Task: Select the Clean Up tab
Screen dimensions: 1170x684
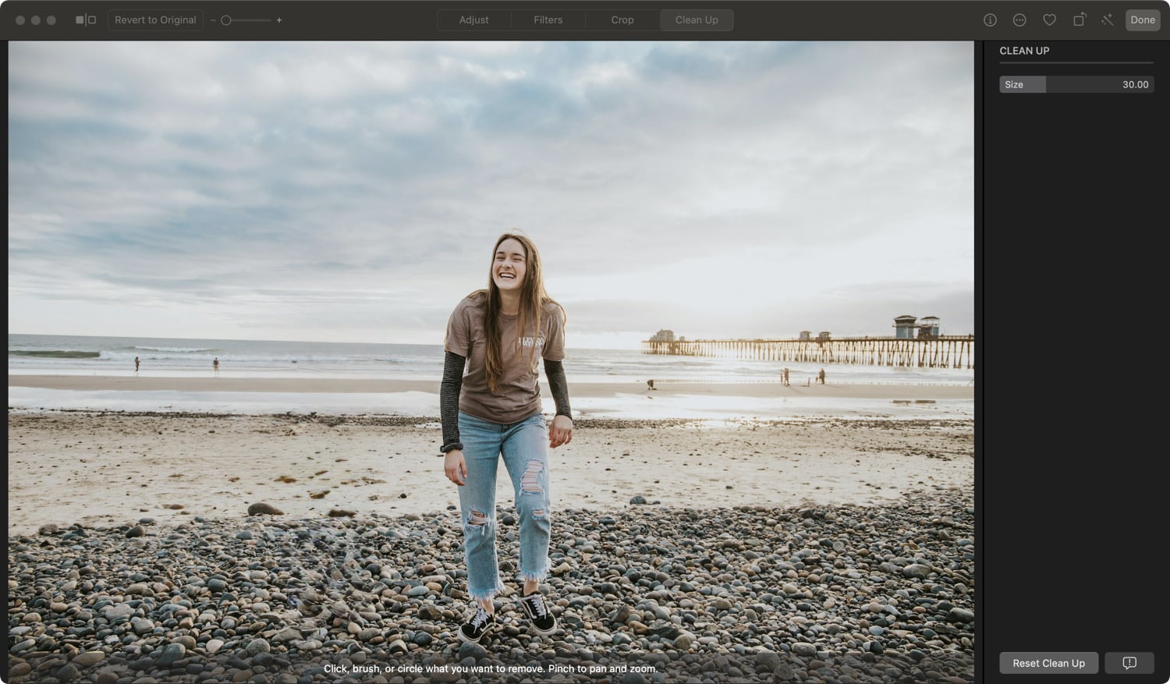Action: [x=697, y=20]
